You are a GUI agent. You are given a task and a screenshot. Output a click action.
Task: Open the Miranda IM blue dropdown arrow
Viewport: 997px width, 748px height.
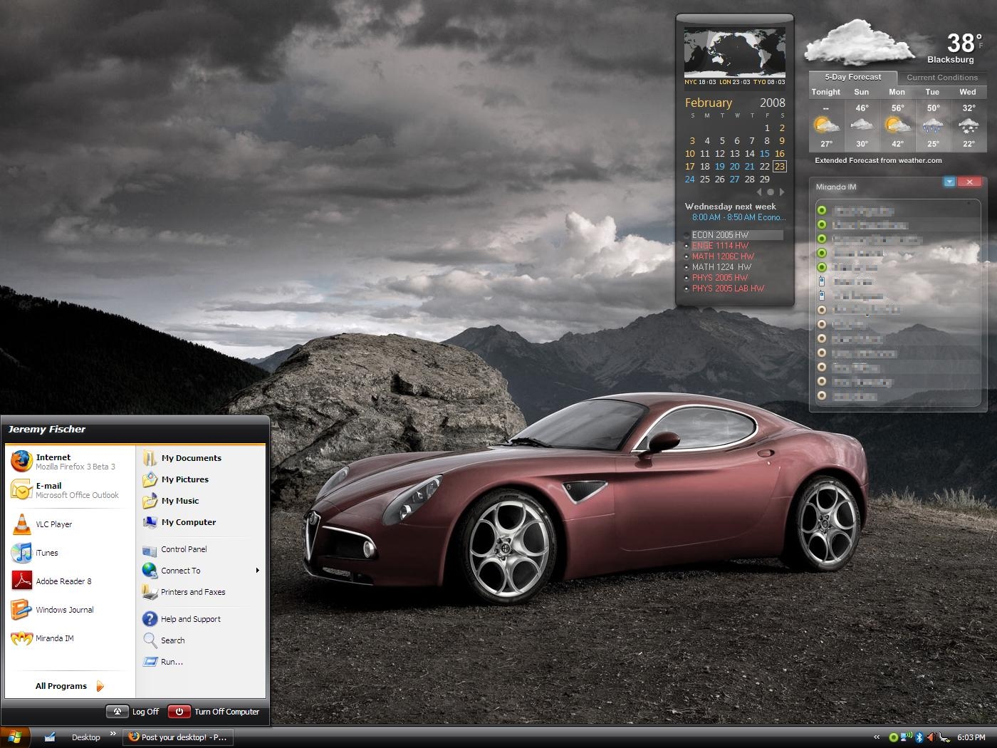tap(949, 182)
